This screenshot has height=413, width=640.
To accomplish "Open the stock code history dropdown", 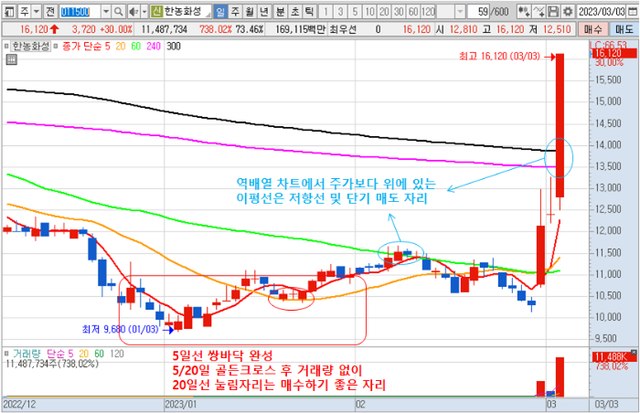I will tap(106, 12).
